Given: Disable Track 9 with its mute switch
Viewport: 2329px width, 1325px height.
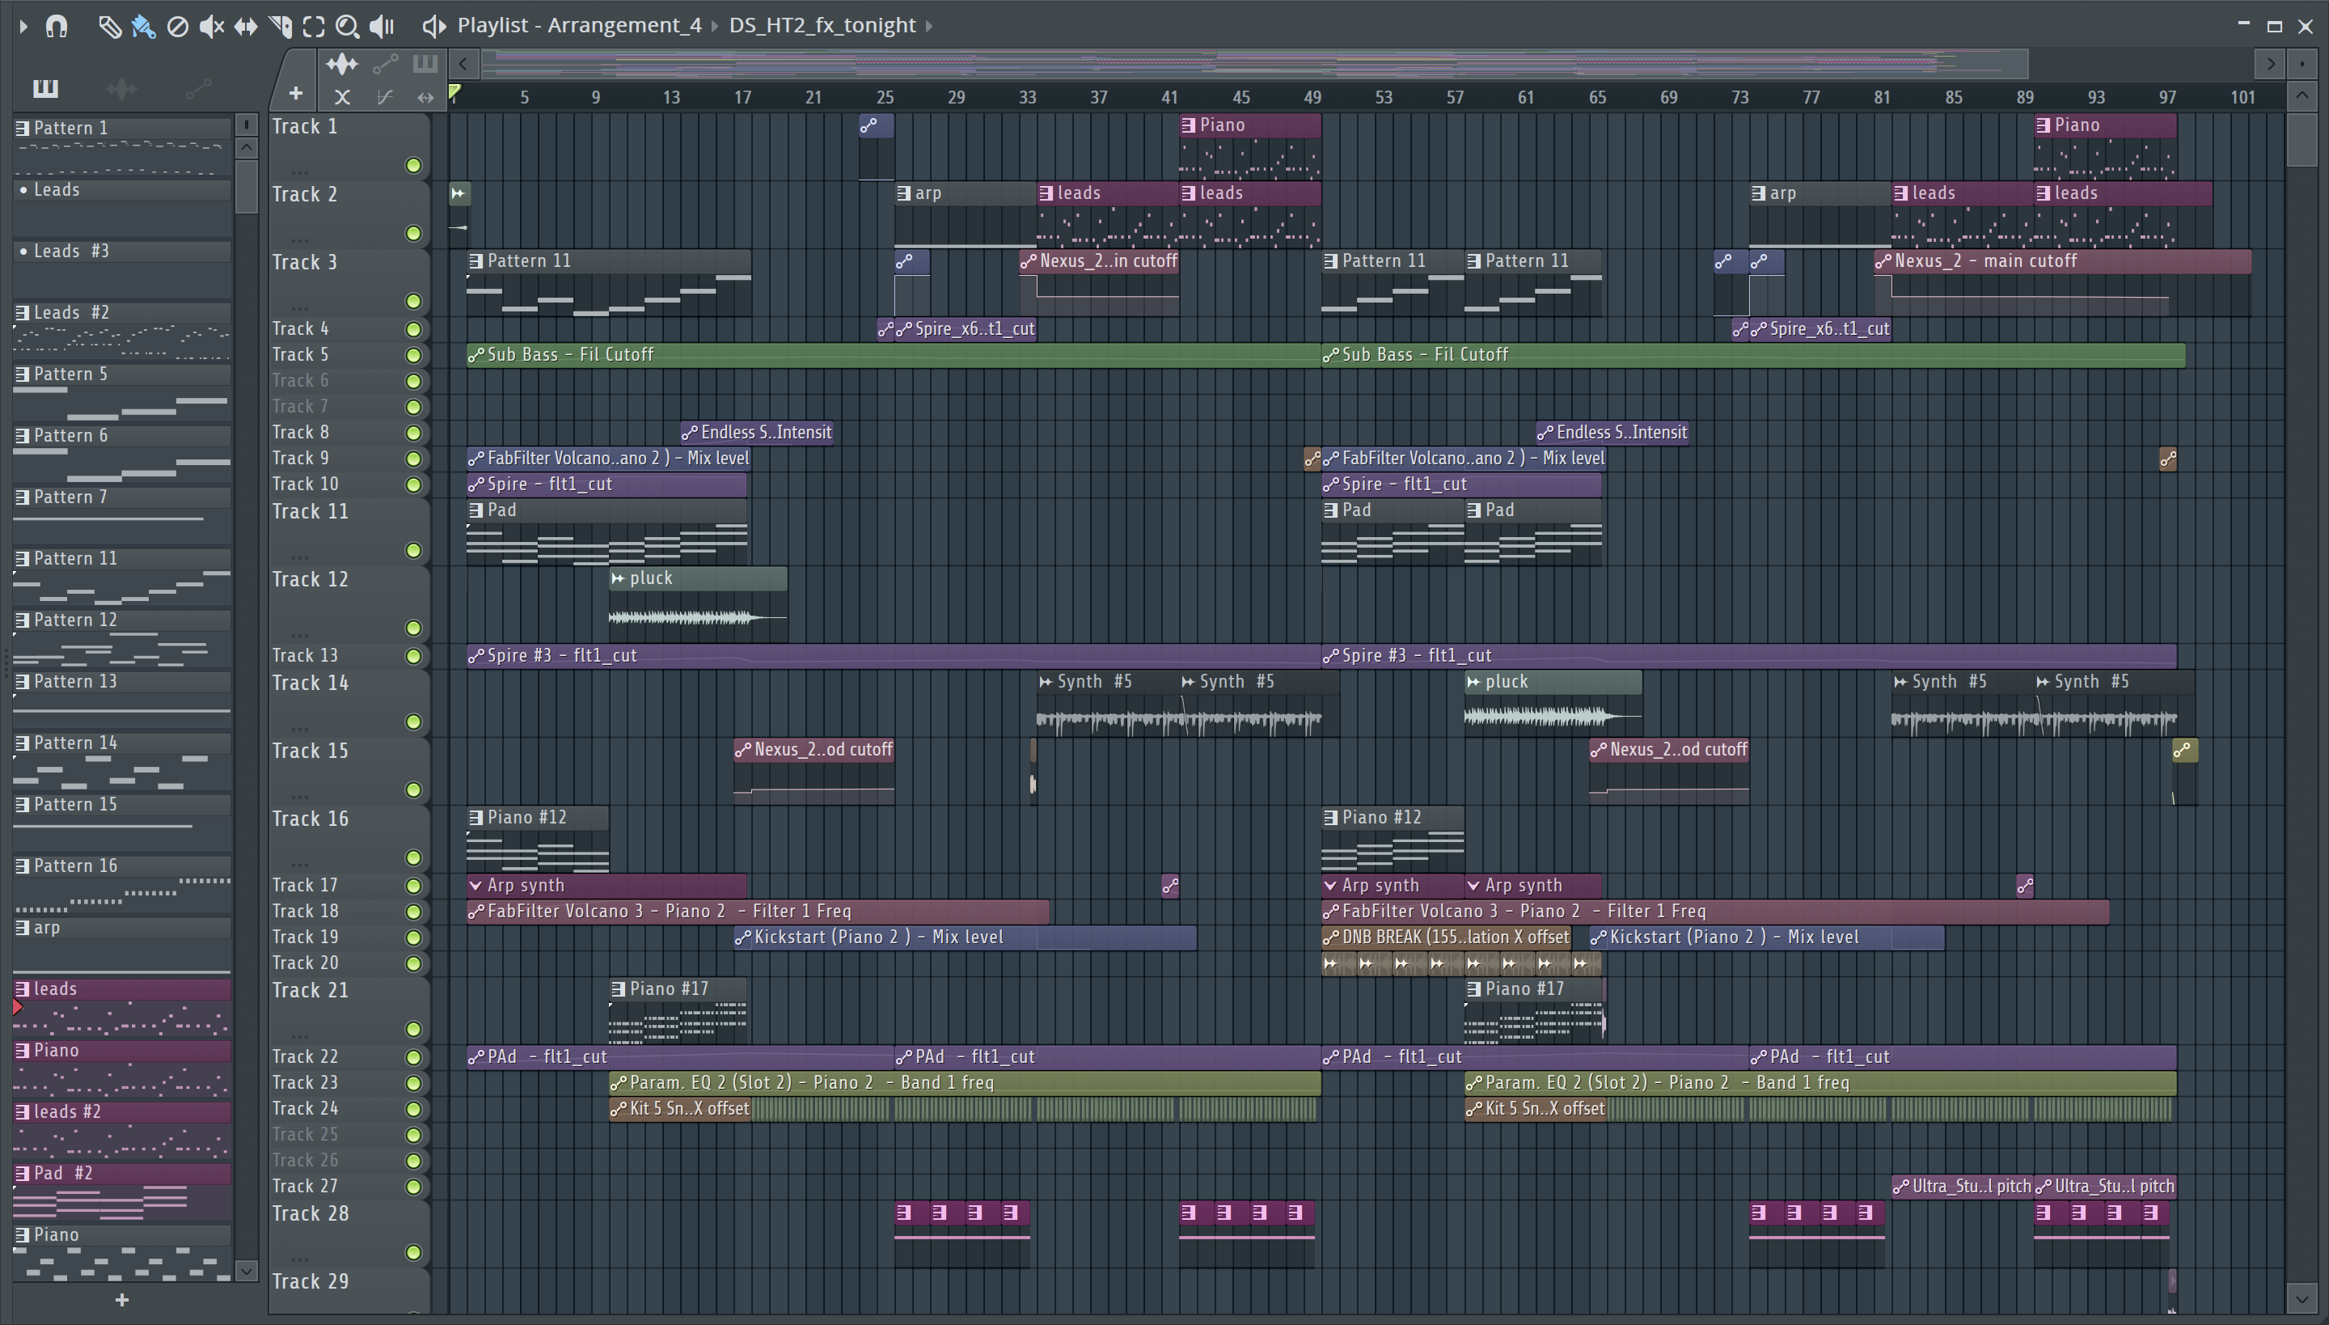Looking at the screenshot, I should (x=413, y=459).
